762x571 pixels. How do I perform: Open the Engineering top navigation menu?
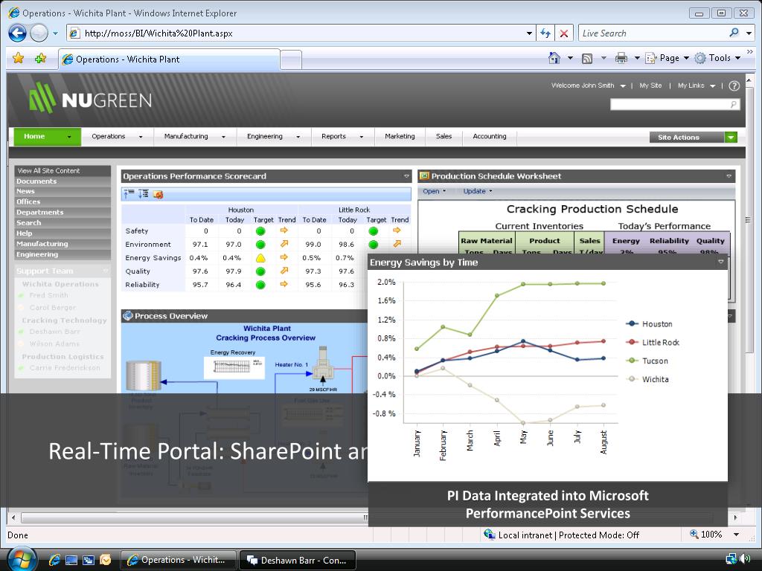pos(273,137)
